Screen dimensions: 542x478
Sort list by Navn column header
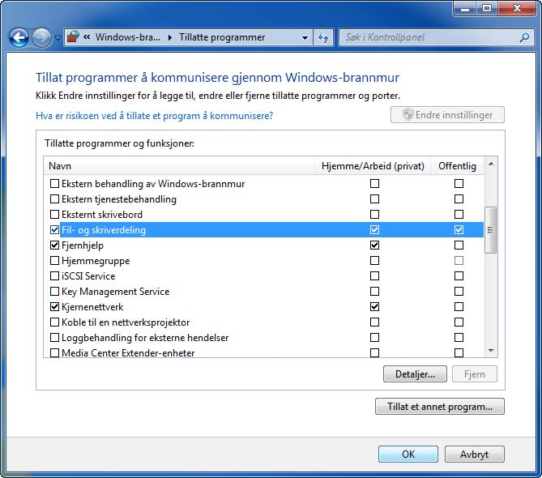179,166
